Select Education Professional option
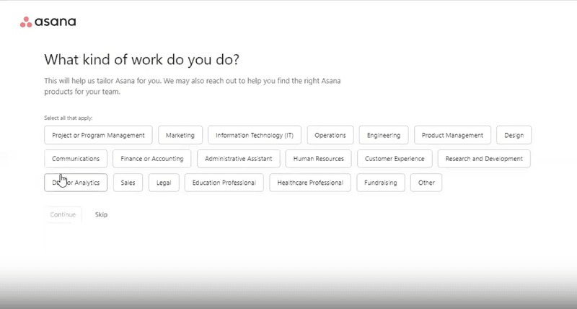This screenshot has height=309, width=577. pos(224,183)
